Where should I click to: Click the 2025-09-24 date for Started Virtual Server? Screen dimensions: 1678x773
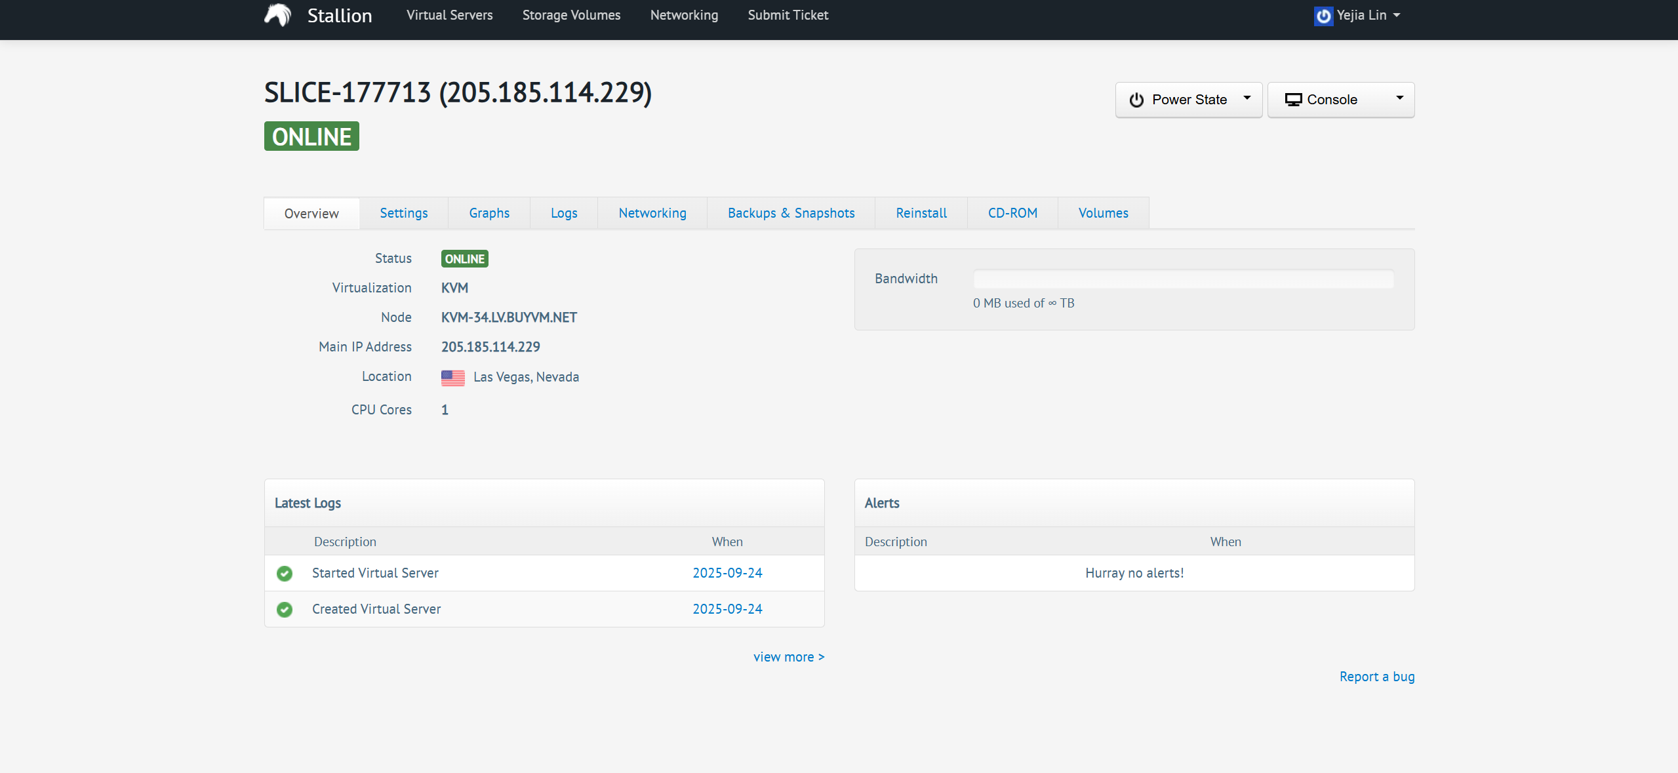coord(727,574)
